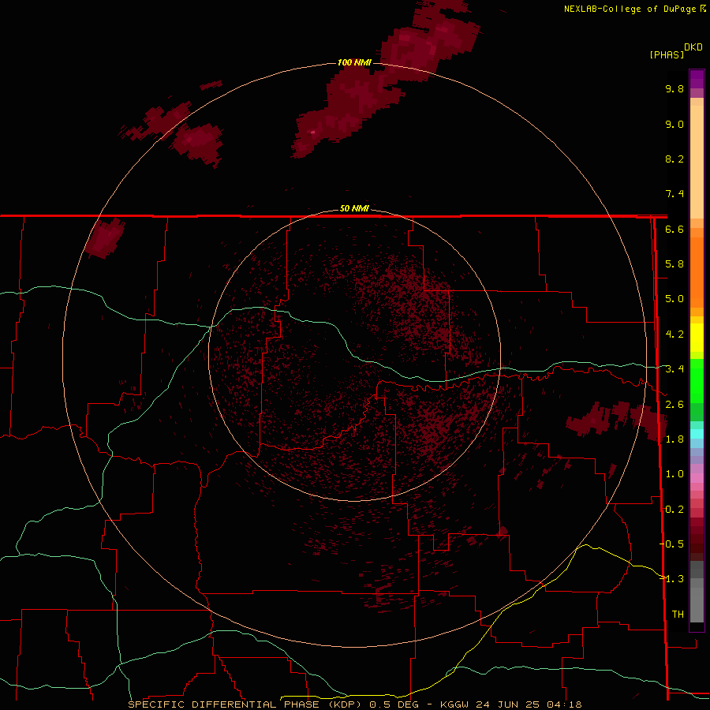The image size is (710, 710).
Task: Click the -1.3 scale value
Action: 671,579
